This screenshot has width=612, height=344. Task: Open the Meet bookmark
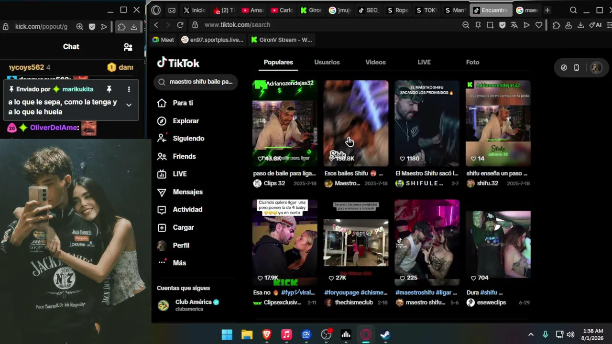(164, 40)
